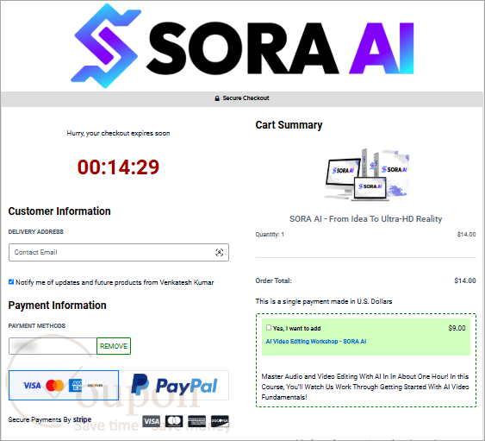This screenshot has height=441, width=485.
Task: Focus the Contact Email input field
Action: pyautogui.click(x=119, y=253)
